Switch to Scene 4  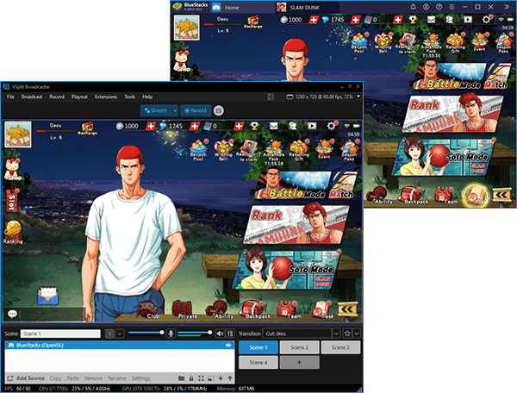(x=258, y=362)
